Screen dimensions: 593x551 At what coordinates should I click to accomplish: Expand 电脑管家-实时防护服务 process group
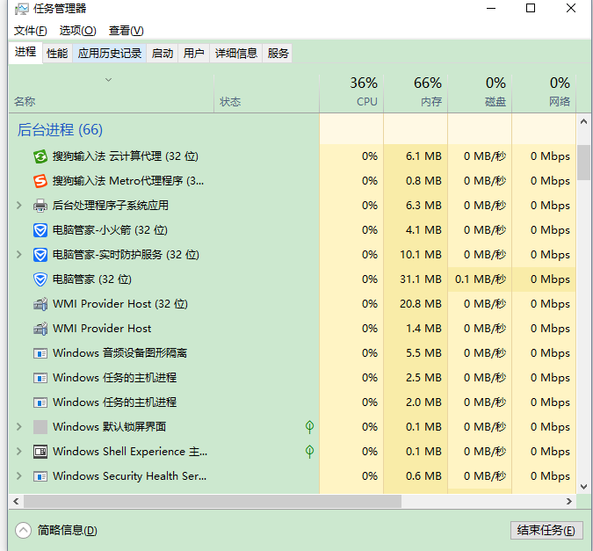(19, 255)
